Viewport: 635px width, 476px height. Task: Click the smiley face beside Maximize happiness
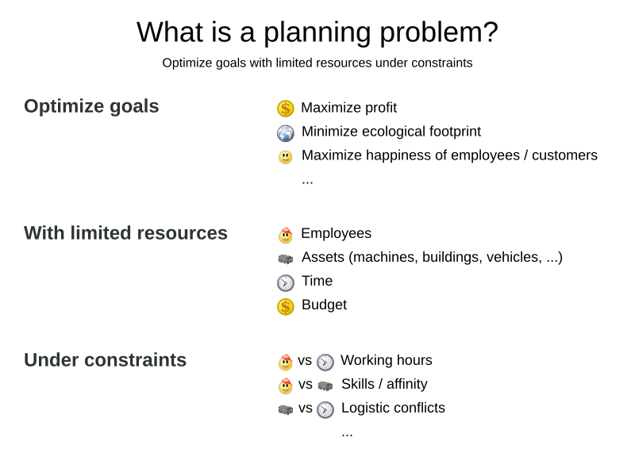pos(286,157)
